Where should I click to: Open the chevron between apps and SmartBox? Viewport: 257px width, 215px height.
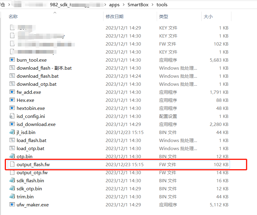(x=124, y=4)
